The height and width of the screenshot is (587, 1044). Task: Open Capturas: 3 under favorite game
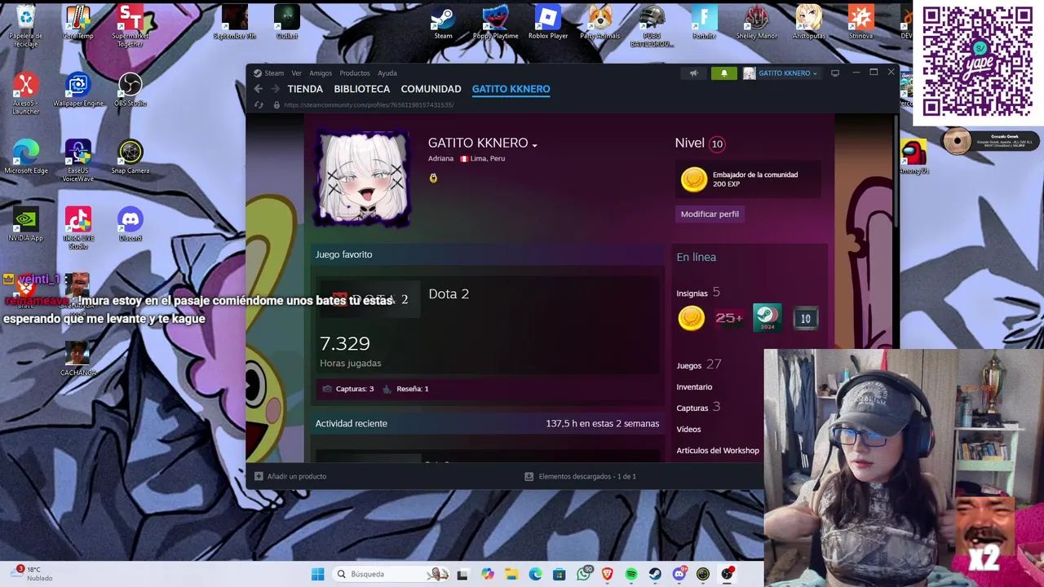point(348,389)
